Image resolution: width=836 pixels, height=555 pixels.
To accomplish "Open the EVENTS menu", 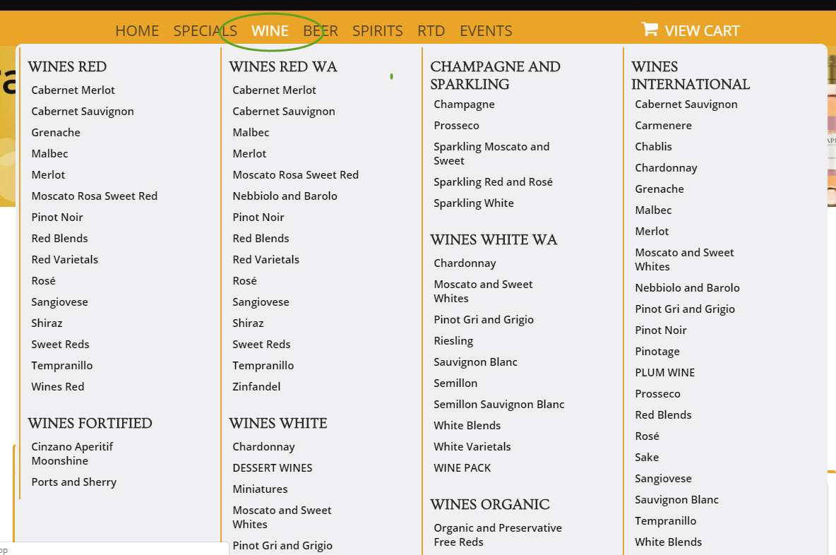I will pos(486,31).
